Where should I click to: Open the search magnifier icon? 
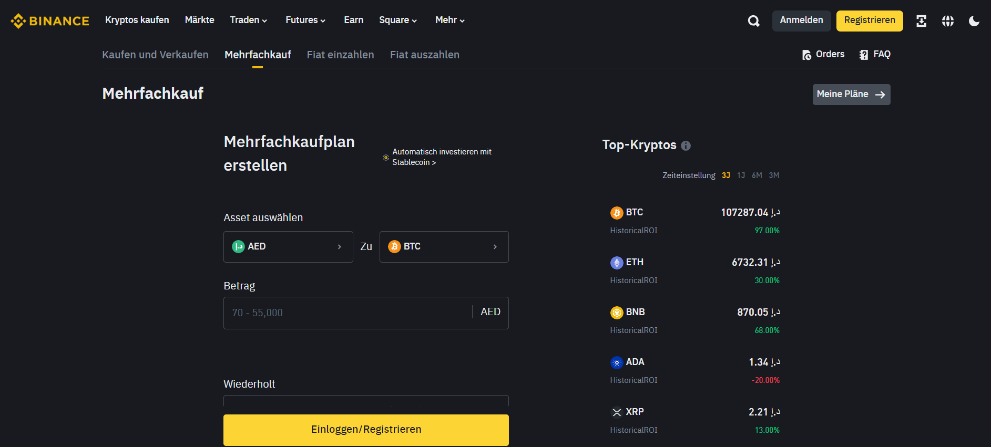[754, 21]
